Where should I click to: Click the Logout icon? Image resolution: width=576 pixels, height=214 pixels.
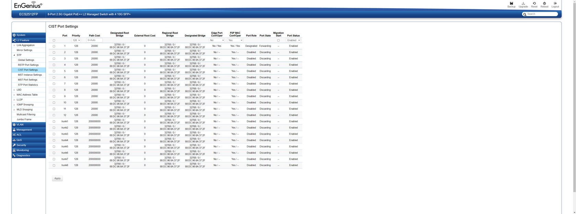pos(555,3)
